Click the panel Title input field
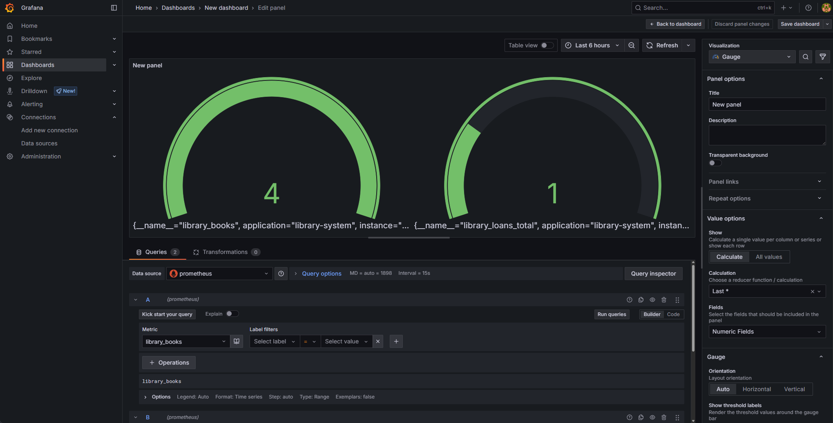This screenshot has width=833, height=423. pos(767,105)
